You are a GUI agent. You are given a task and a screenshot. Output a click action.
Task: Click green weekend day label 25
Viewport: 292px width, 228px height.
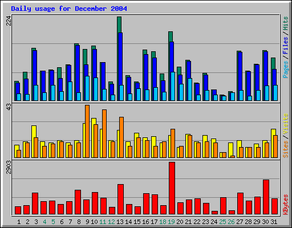222,222
